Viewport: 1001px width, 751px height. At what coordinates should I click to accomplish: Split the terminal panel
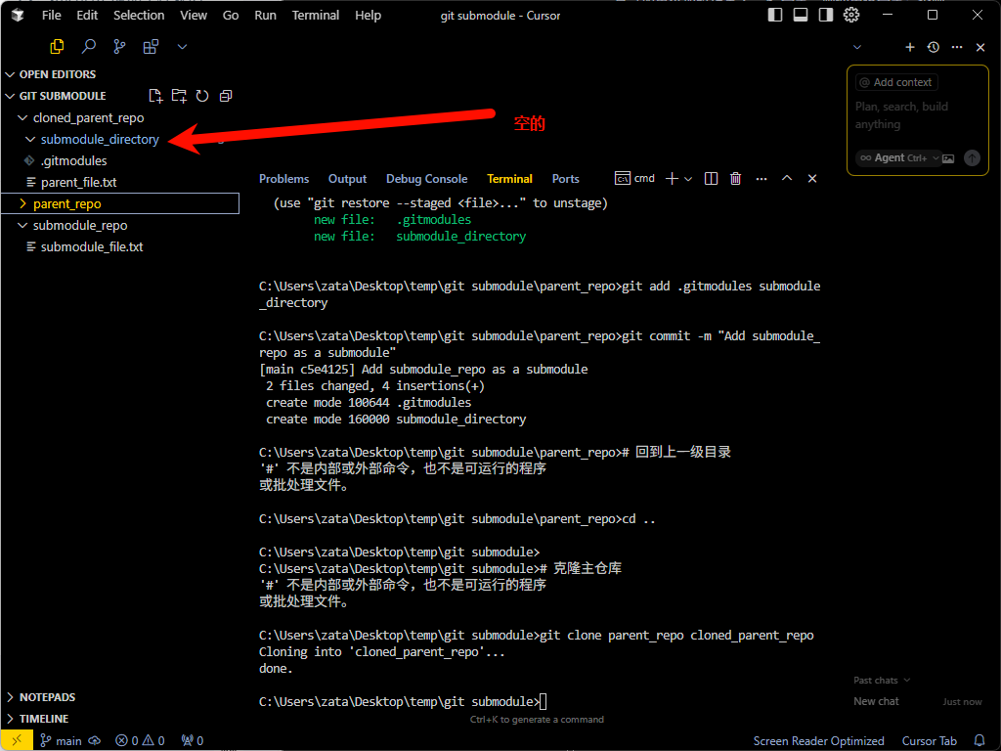pos(711,178)
